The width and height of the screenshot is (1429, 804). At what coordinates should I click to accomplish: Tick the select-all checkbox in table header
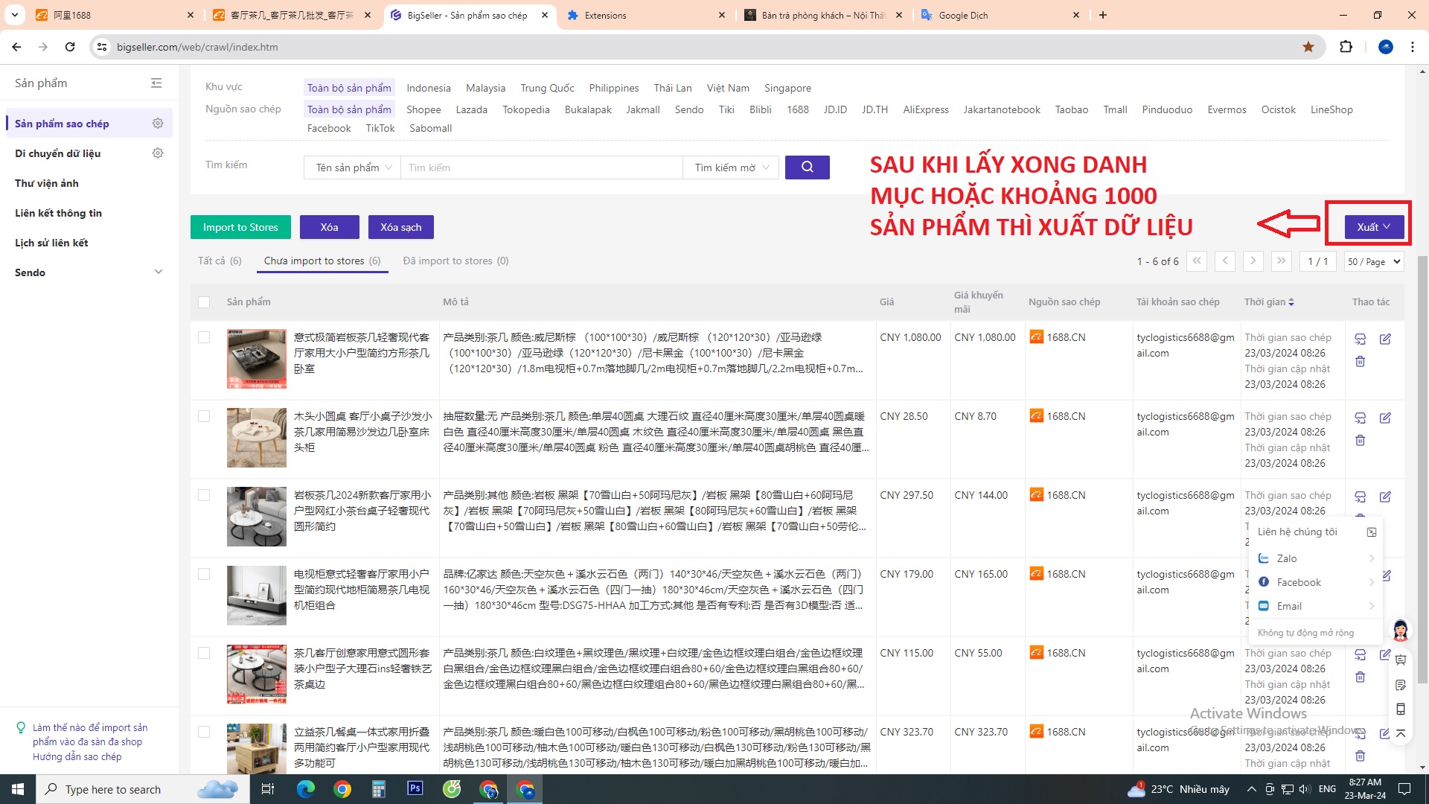204,302
